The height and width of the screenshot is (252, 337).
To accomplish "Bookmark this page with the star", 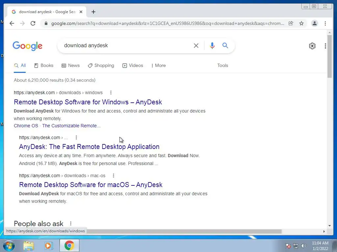I will click(301, 23).
